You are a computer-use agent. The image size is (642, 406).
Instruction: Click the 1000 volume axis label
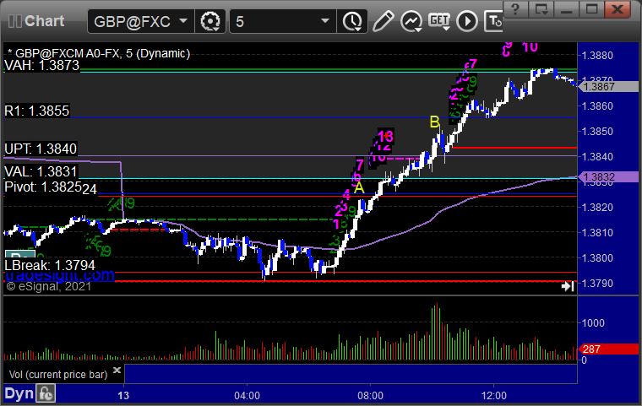[593, 323]
